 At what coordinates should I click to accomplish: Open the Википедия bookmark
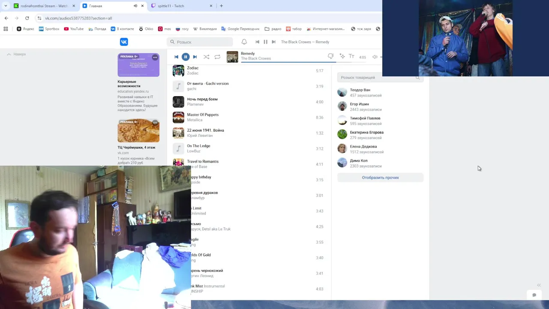point(205,29)
